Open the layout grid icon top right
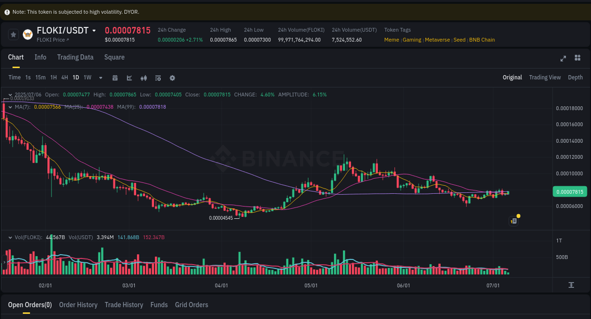Screen dimensions: 591x319 click(x=577, y=58)
